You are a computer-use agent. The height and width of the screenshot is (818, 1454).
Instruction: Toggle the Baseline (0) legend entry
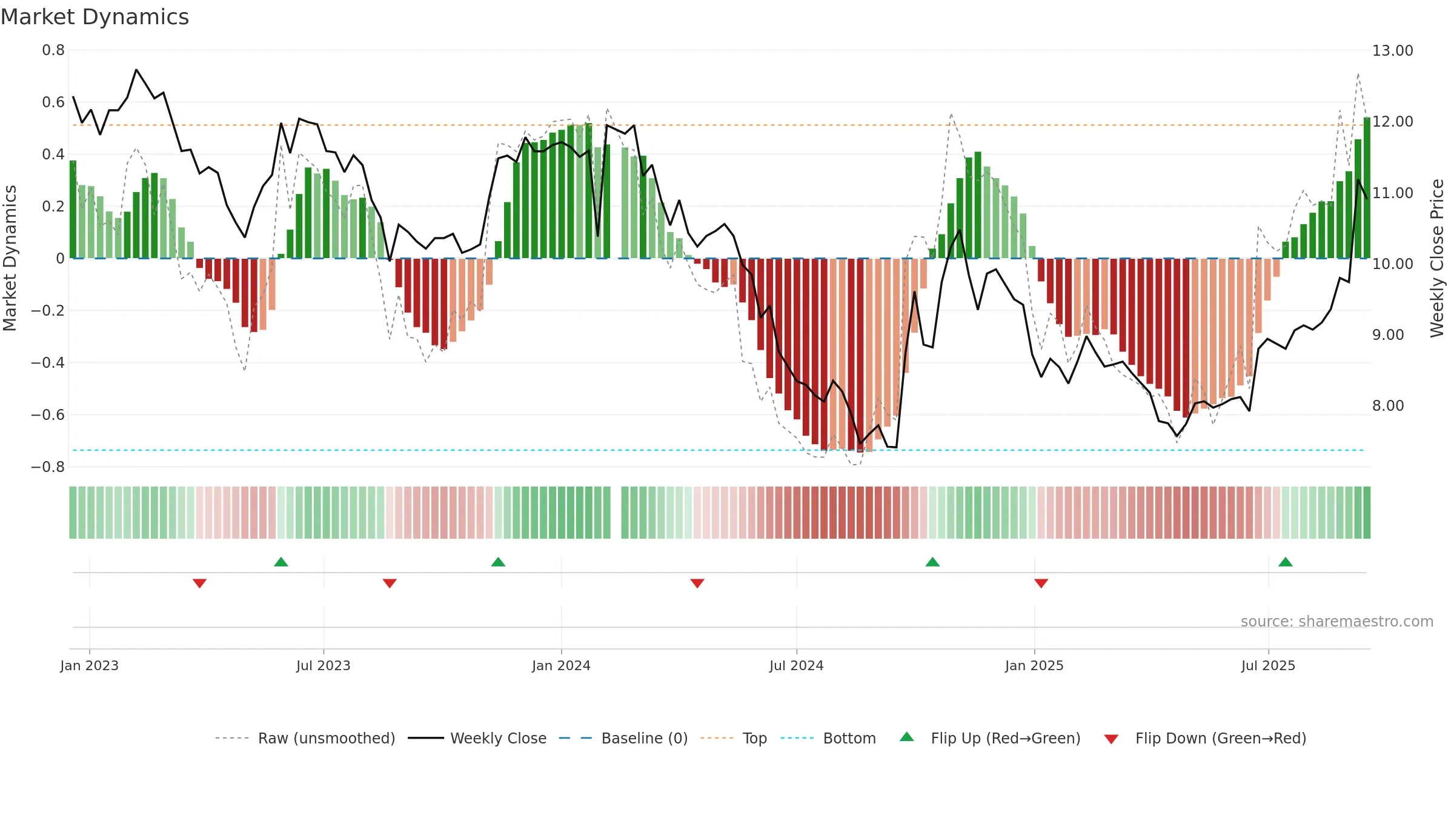(x=623, y=738)
